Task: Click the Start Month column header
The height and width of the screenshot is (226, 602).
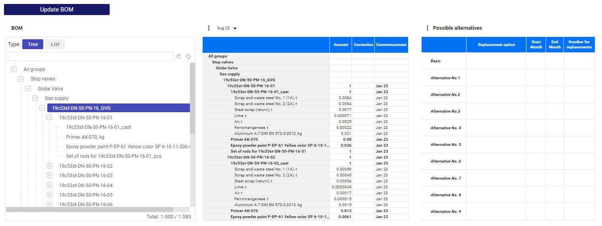Action: click(x=536, y=45)
